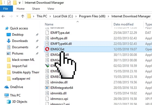Image resolution: width=152 pixels, height=105 pixels.
Task: Click Local Disk (C:) in address bar
Action: click(x=63, y=16)
